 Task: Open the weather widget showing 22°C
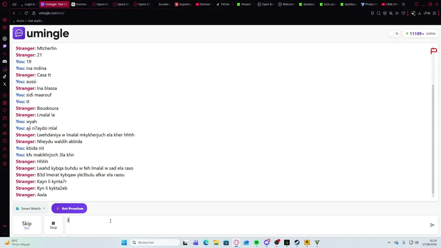[x=17, y=242]
